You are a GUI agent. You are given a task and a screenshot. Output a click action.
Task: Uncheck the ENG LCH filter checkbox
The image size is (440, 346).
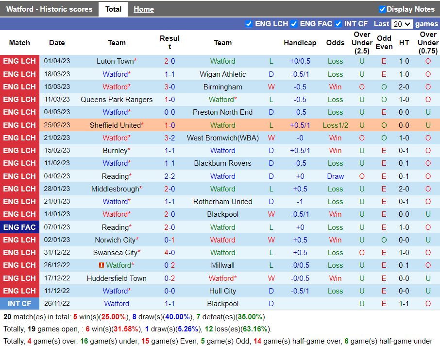coord(249,24)
